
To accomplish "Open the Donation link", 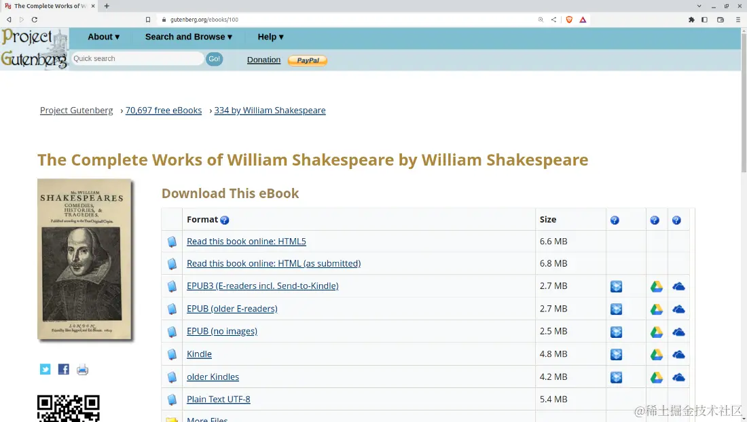I will 263,60.
